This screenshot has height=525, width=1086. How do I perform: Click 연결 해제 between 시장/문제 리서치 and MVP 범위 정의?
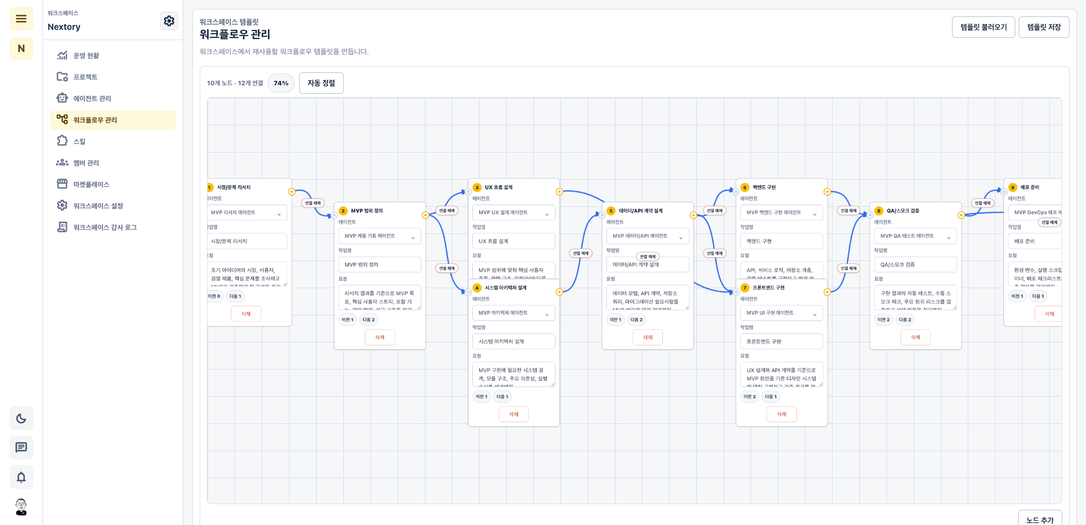click(x=313, y=203)
